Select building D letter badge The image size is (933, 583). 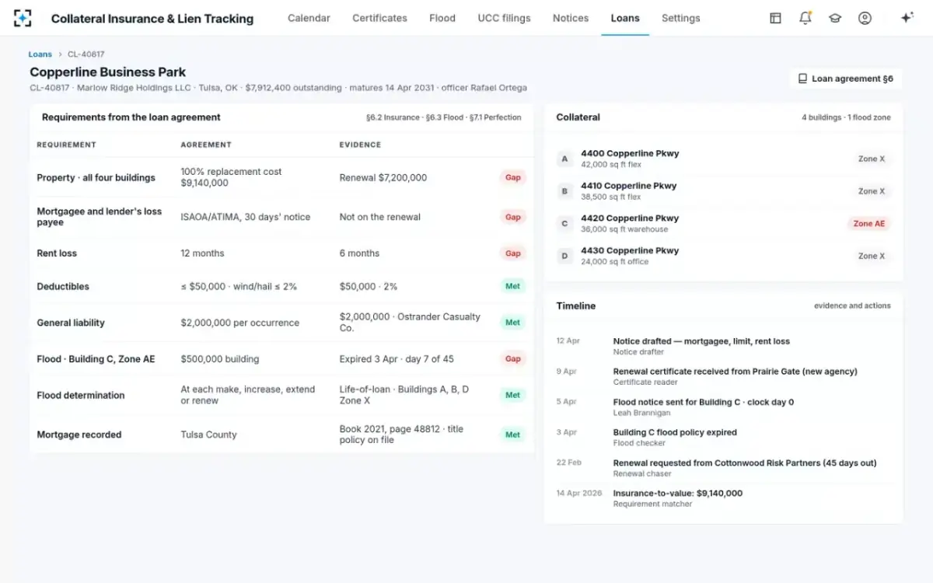[x=564, y=256]
